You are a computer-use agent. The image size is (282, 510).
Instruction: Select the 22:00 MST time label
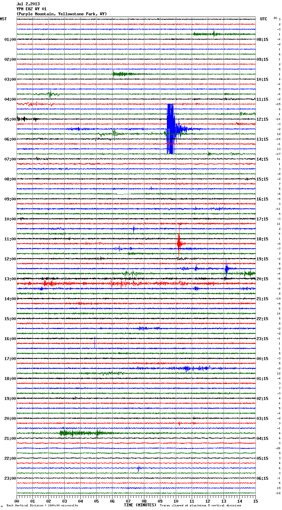[x=10, y=458]
